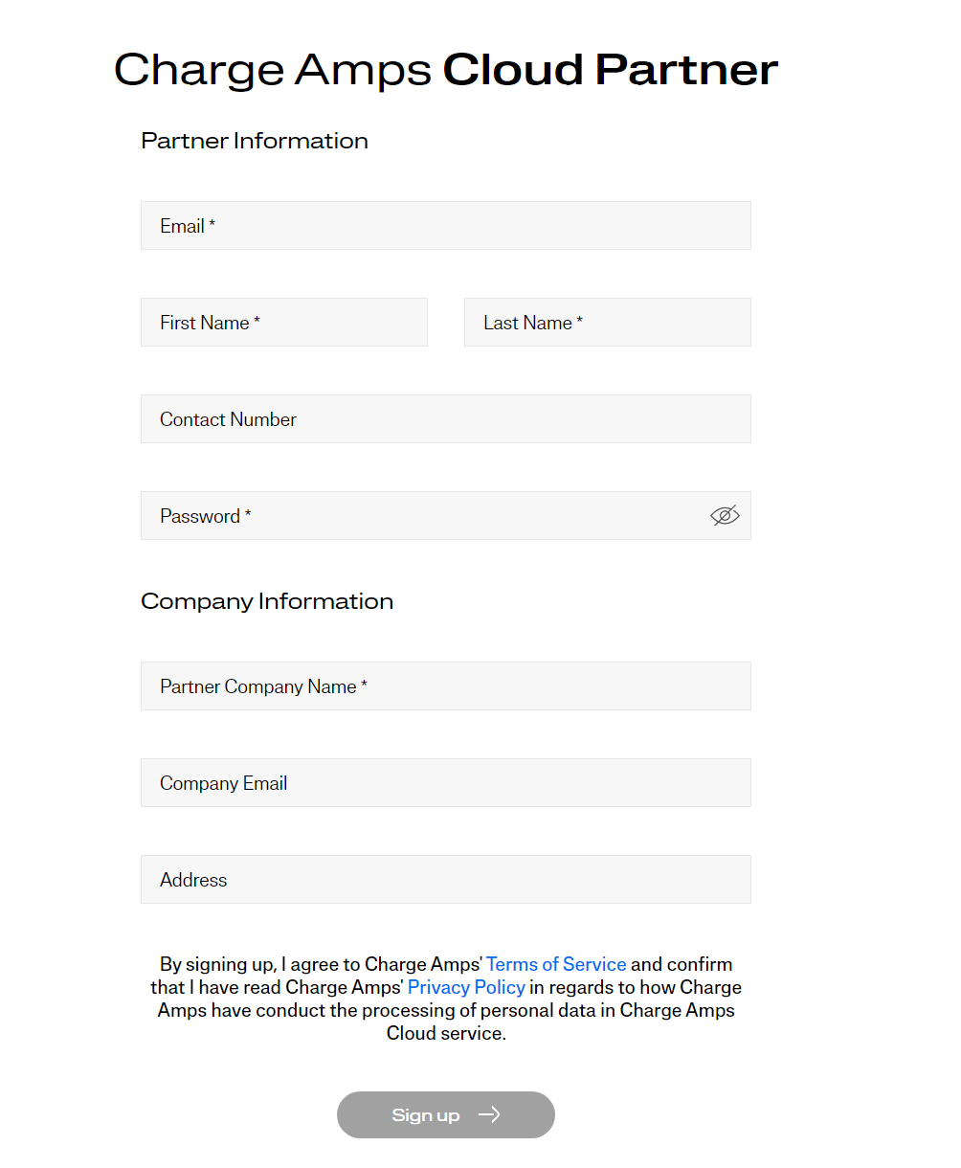Click the arrow icon on the Sign up button
This screenshot has height=1168, width=961.
click(489, 1115)
